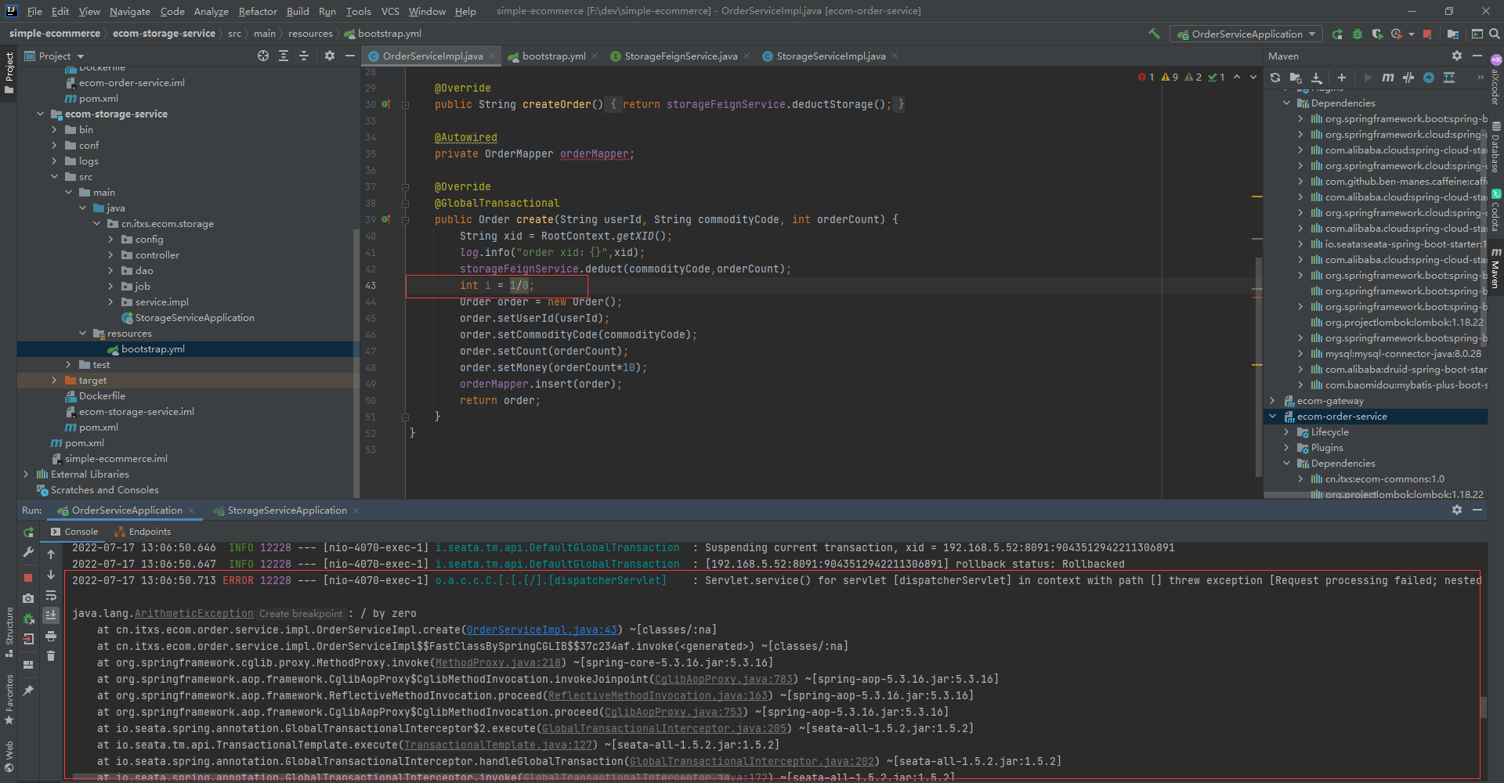Image resolution: width=1504 pixels, height=783 pixels.
Task: Clear console with trash icon
Action: click(51, 656)
